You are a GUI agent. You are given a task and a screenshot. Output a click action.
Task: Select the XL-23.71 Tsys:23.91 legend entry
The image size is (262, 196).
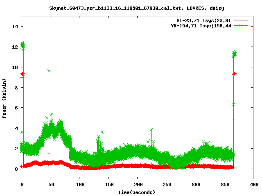point(204,20)
